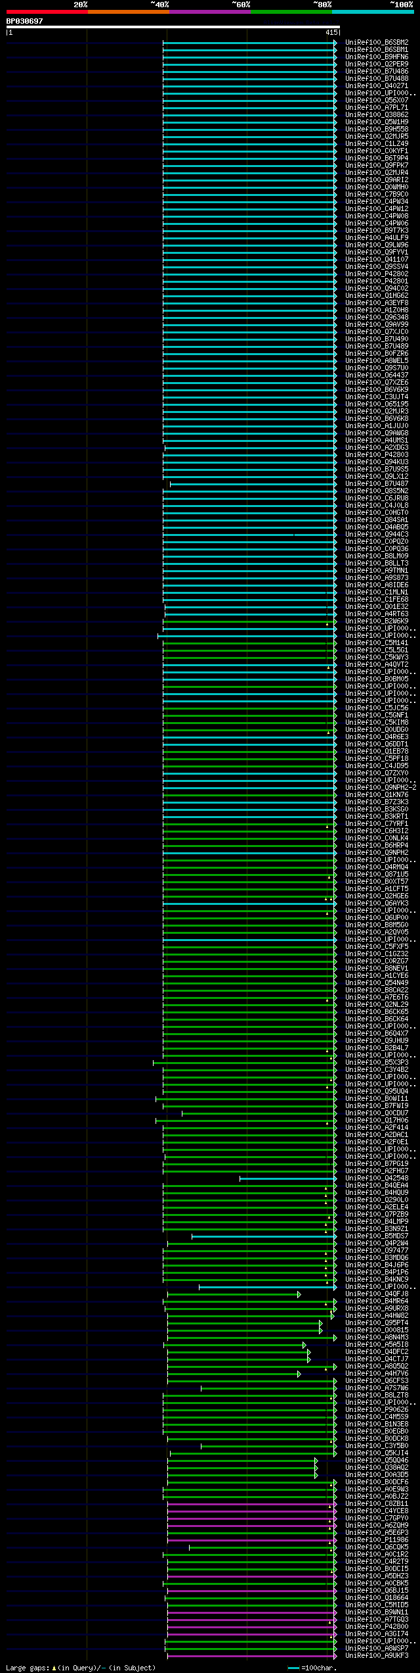Select the UniRef100_Q41107 entry
Screen dimensions: 420x1673
[x=377, y=259]
